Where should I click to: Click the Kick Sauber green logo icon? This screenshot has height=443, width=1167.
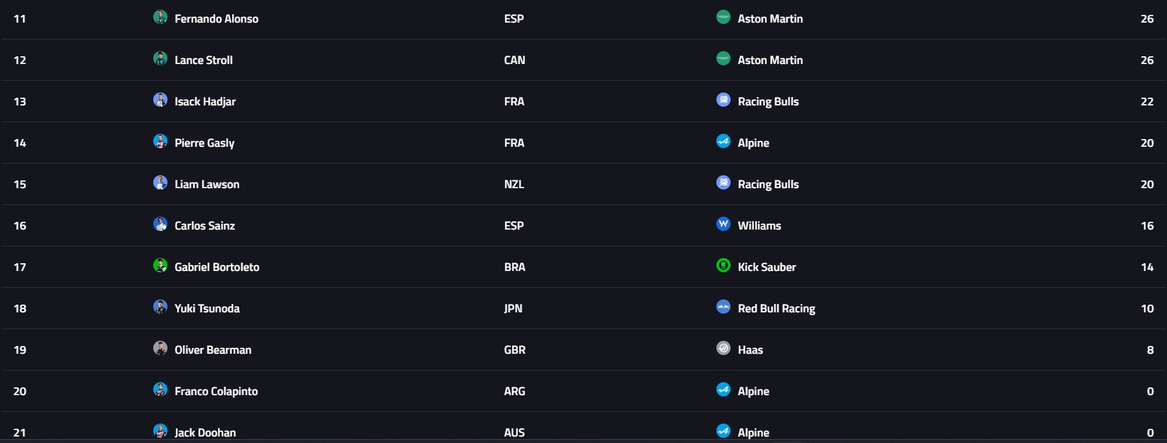tap(723, 265)
